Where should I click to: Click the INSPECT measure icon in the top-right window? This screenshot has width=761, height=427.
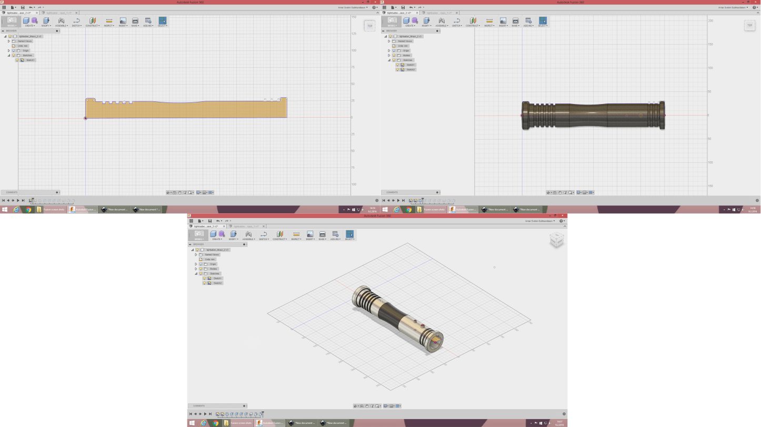pos(489,20)
